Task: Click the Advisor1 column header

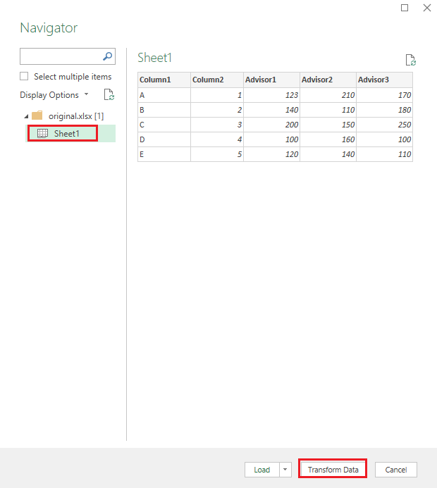Action: [271, 80]
